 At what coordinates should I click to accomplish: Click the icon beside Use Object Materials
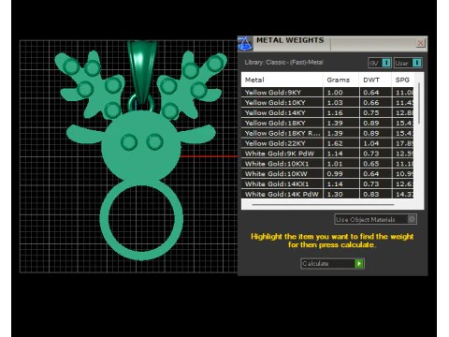[412, 219]
